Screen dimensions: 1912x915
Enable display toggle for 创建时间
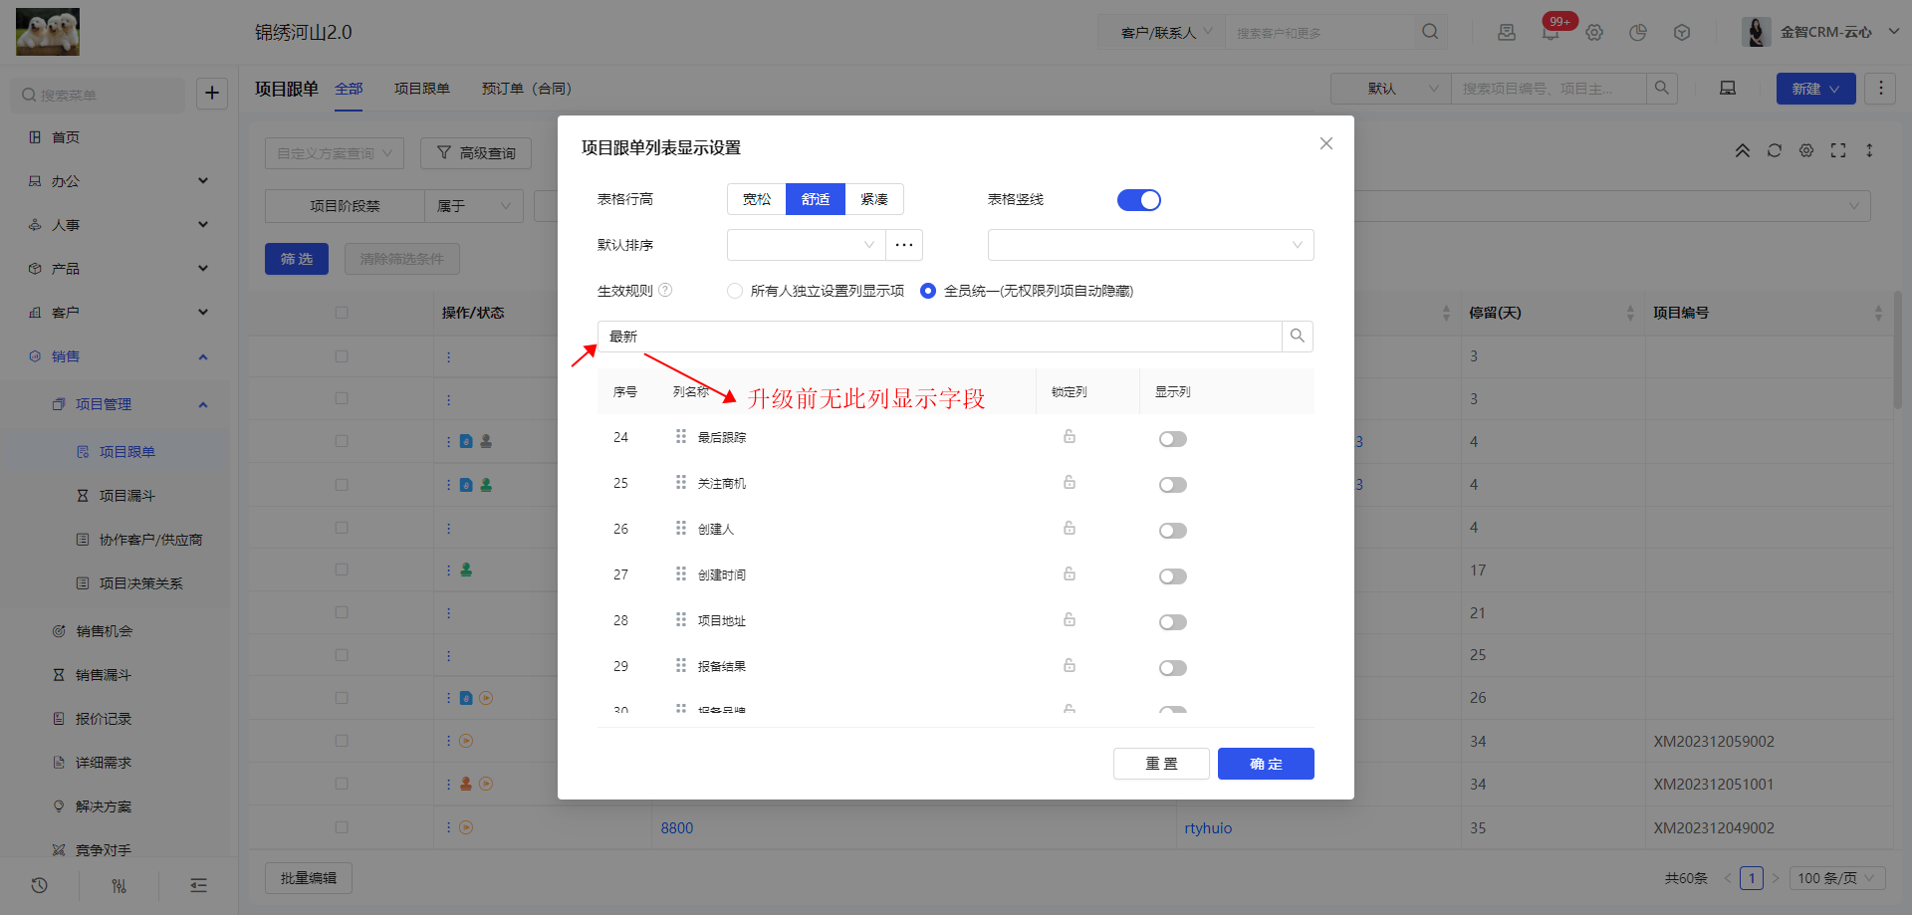point(1173,576)
